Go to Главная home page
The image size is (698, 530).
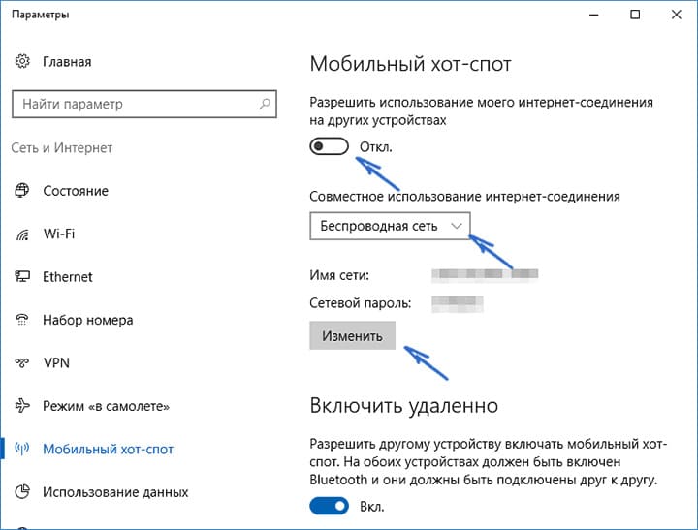click(67, 61)
